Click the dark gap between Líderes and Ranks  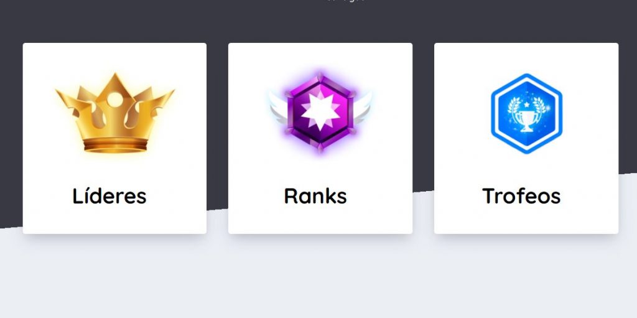point(217,122)
